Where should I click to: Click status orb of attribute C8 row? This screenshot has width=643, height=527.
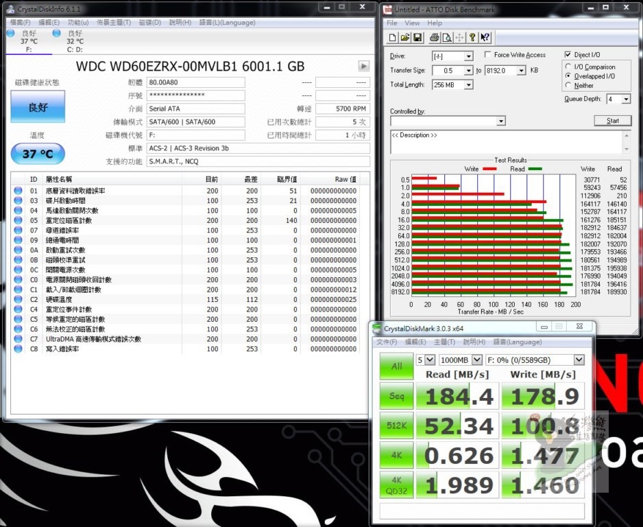pos(18,349)
